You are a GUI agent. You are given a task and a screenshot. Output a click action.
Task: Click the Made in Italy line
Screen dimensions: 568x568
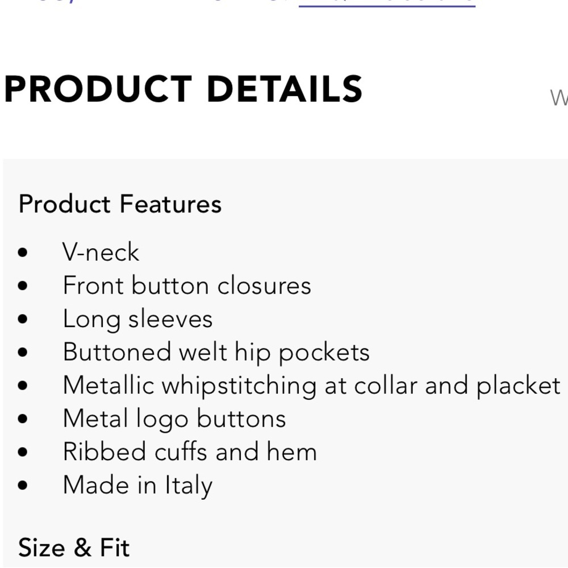pos(137,486)
